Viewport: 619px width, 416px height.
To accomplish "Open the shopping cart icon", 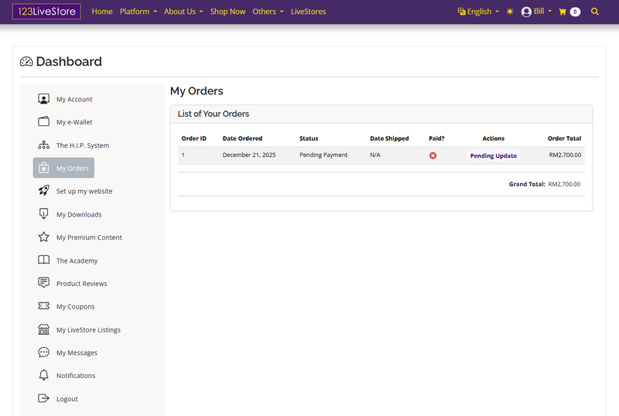I will coord(563,12).
